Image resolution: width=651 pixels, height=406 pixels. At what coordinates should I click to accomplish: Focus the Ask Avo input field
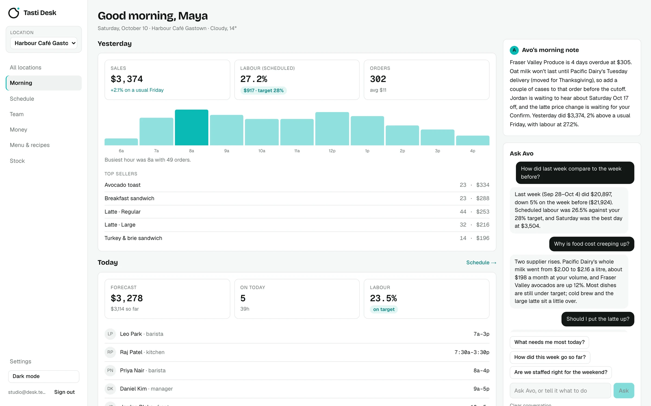pyautogui.click(x=560, y=391)
